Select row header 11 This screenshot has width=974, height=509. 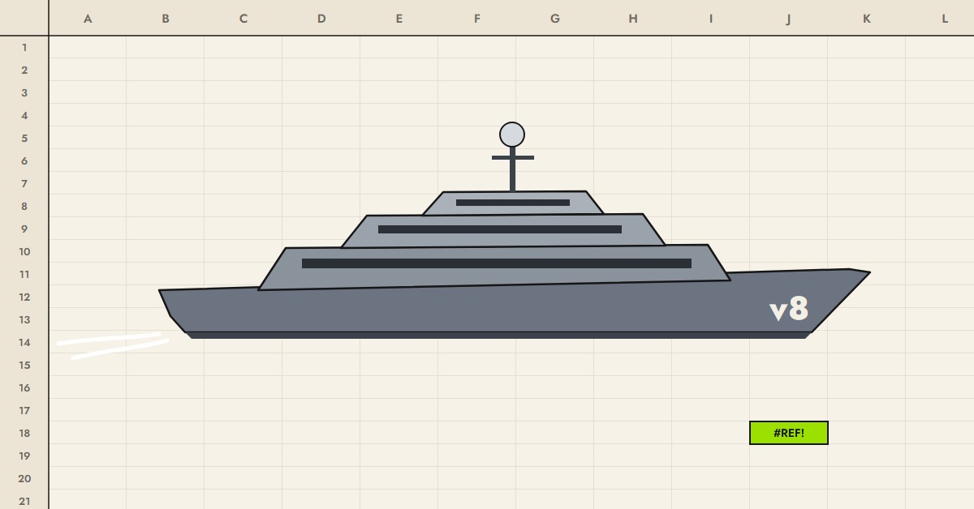click(x=24, y=274)
